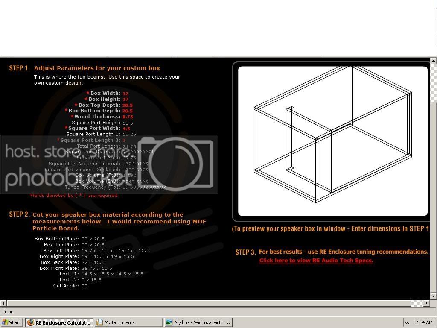Edit the Box Top Depth value

127,105
